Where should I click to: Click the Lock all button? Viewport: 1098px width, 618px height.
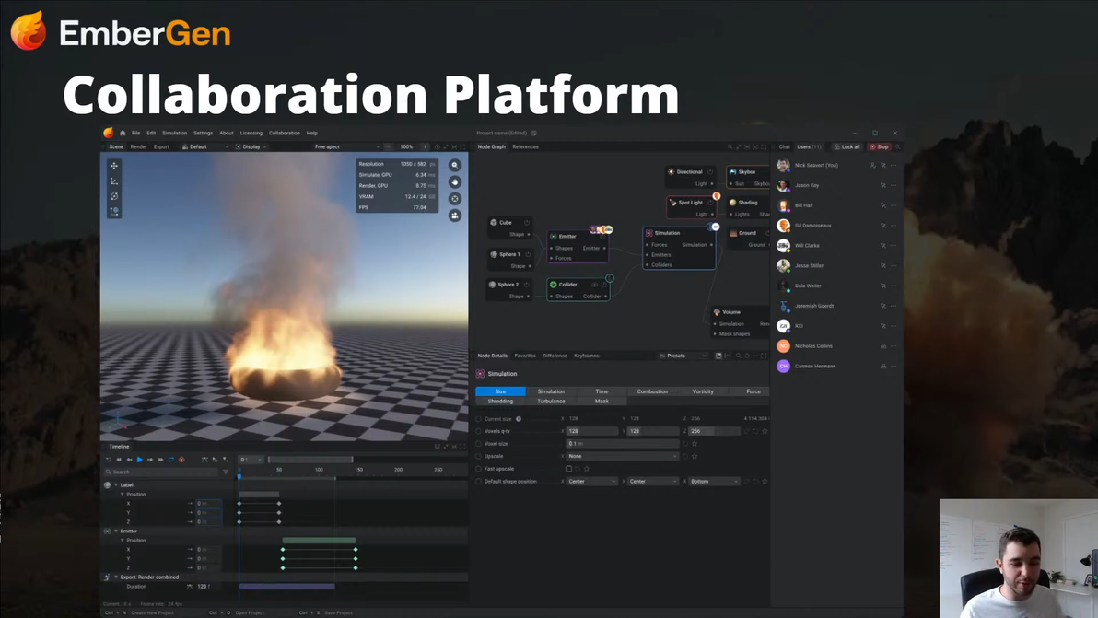coord(847,146)
